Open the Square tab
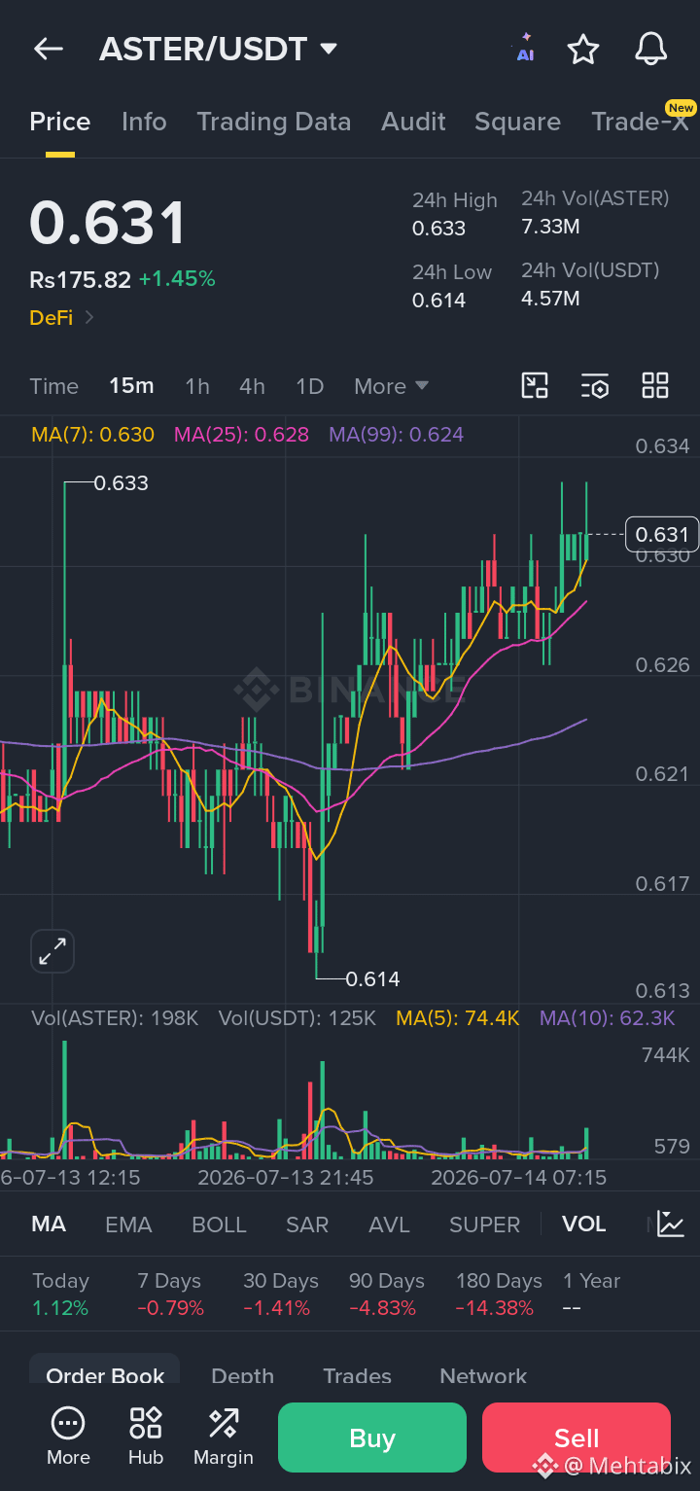This screenshot has width=700, height=1491. click(x=517, y=122)
